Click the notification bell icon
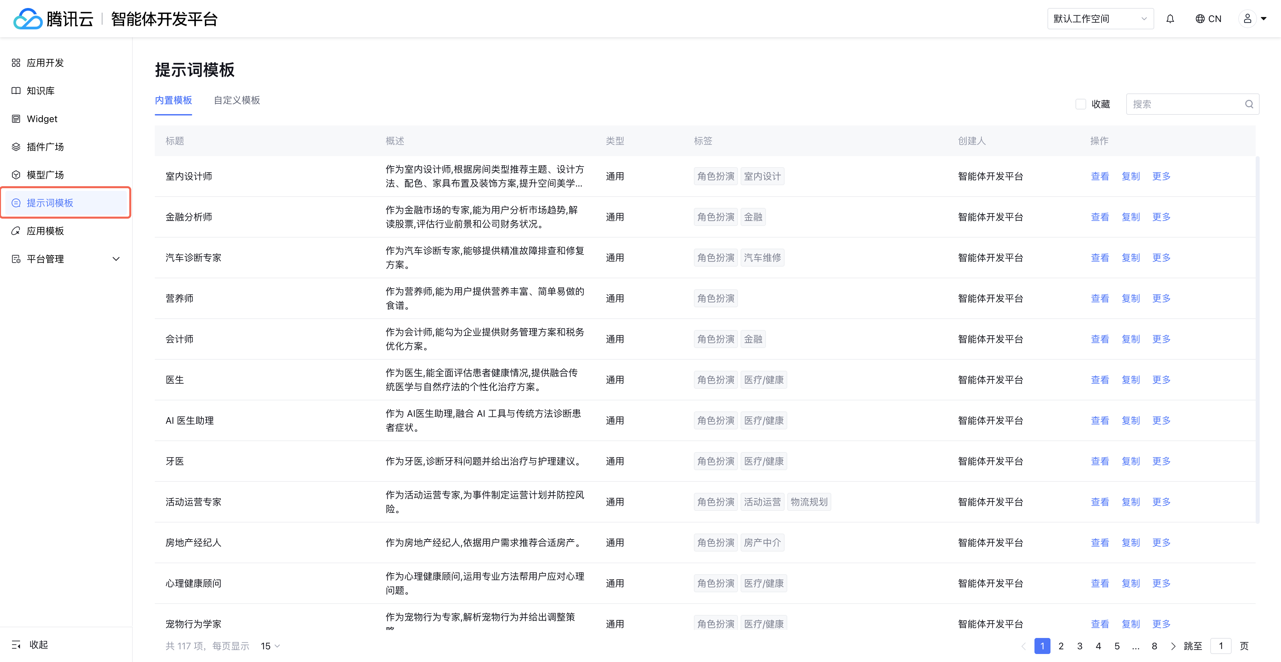This screenshot has height=662, width=1281. click(1170, 19)
